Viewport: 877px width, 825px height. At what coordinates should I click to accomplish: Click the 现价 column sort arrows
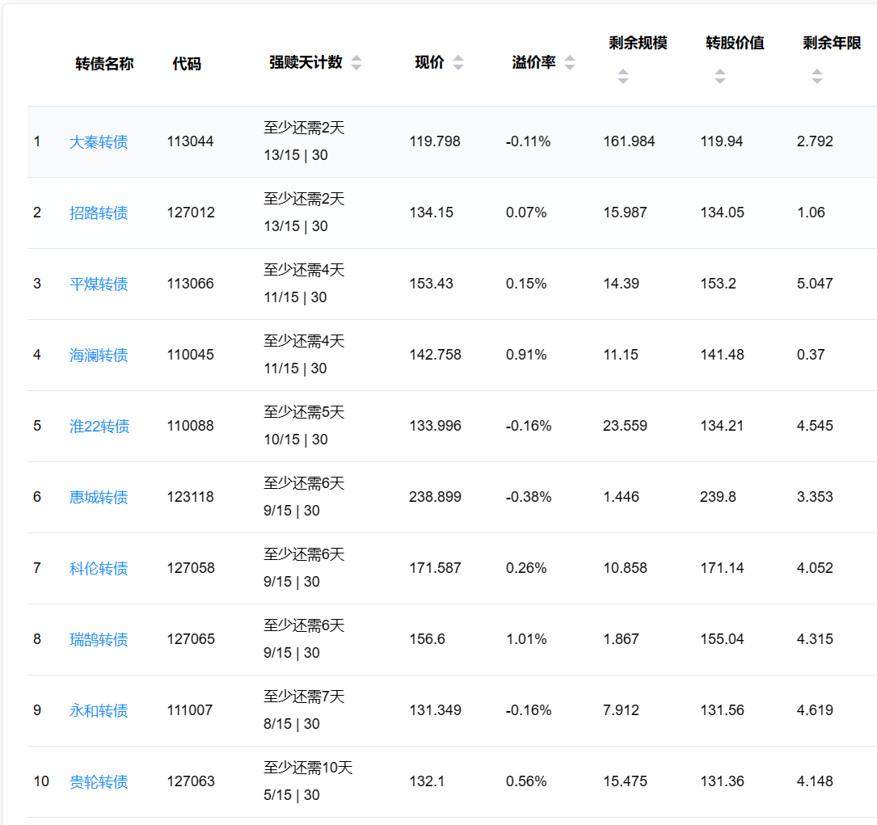(458, 63)
